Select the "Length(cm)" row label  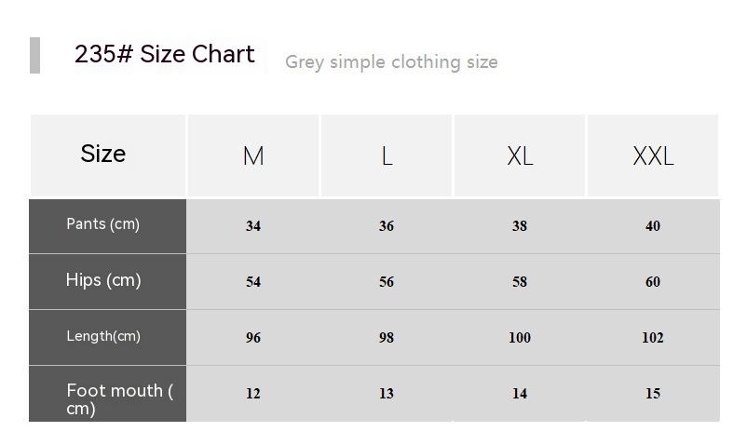tap(103, 336)
